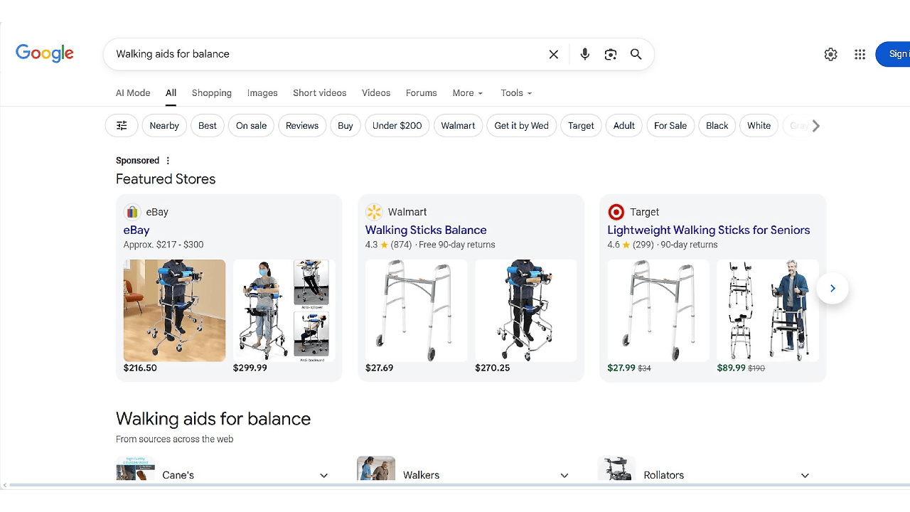Screen dimensions: 910x512
Task: Expand the Cane's section
Action: [x=323, y=475]
